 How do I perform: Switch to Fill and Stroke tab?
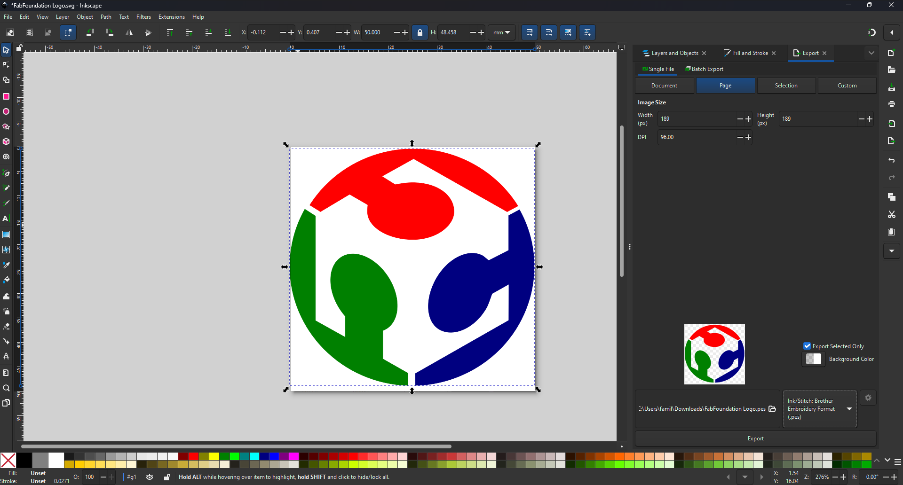[x=750, y=53]
